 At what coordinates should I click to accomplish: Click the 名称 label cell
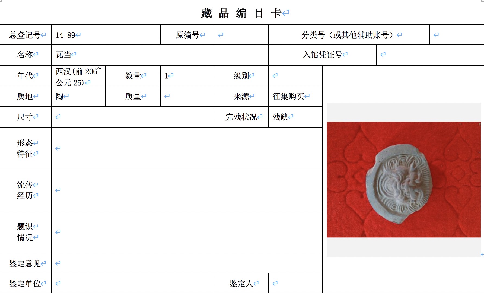click(26, 55)
